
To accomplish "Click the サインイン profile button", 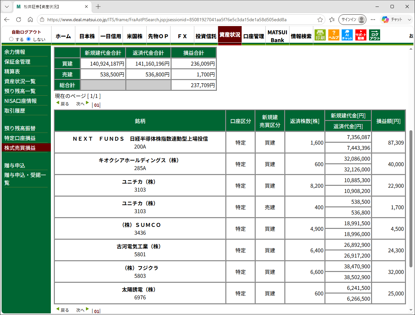I will (352, 20).
